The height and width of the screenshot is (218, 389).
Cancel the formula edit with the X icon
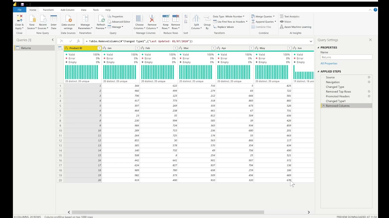[62, 41]
